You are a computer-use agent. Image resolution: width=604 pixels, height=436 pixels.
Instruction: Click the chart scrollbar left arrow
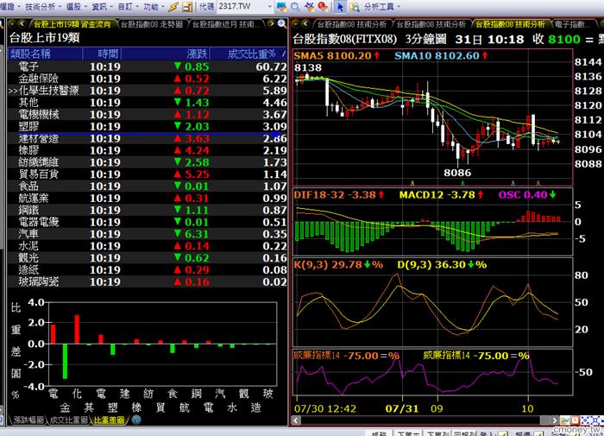click(x=296, y=420)
